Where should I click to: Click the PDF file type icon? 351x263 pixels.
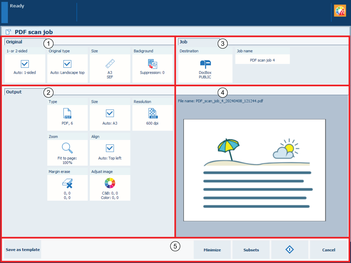[x=67, y=113]
